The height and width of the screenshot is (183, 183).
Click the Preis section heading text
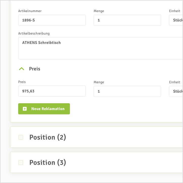35,69
